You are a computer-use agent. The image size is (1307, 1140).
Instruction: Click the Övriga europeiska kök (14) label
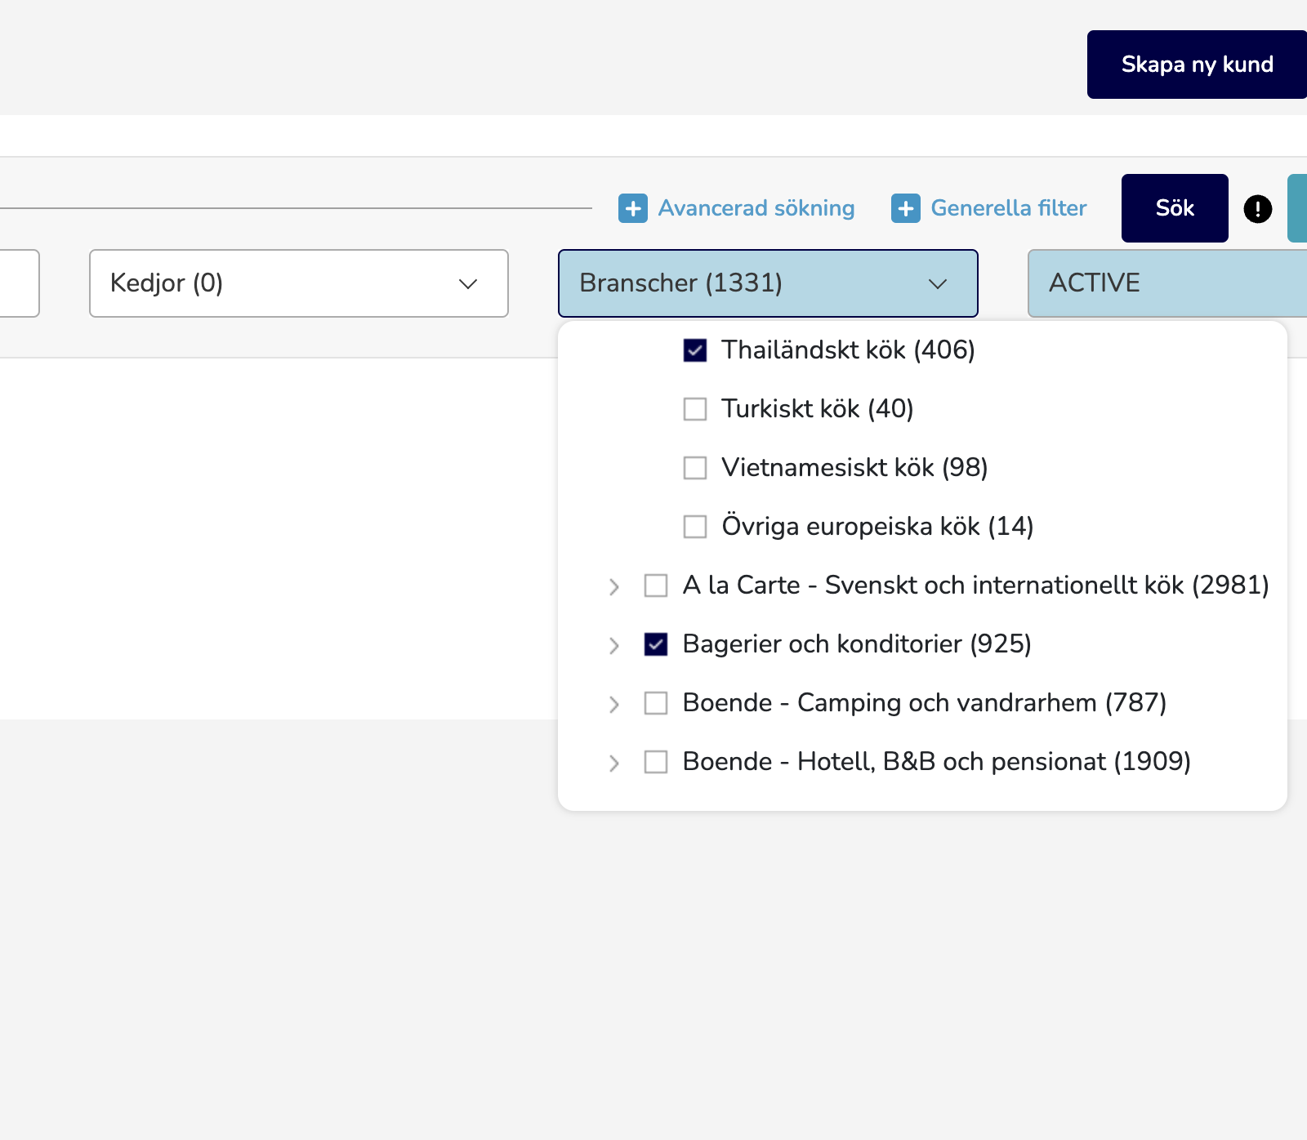pos(877,526)
